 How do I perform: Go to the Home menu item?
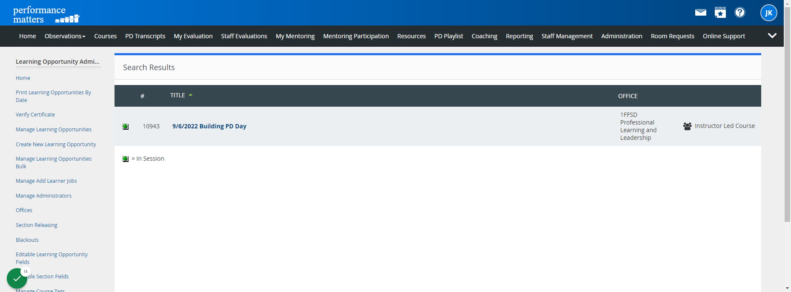pyautogui.click(x=28, y=36)
